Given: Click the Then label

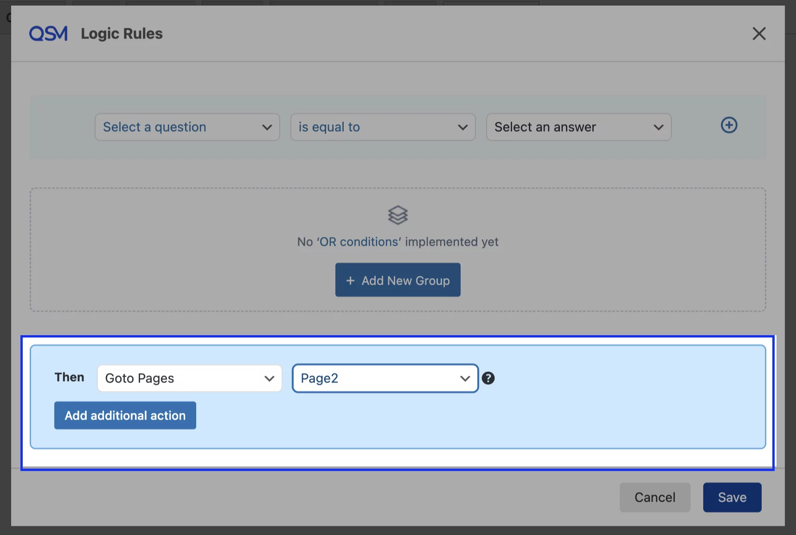Looking at the screenshot, I should pyautogui.click(x=70, y=377).
